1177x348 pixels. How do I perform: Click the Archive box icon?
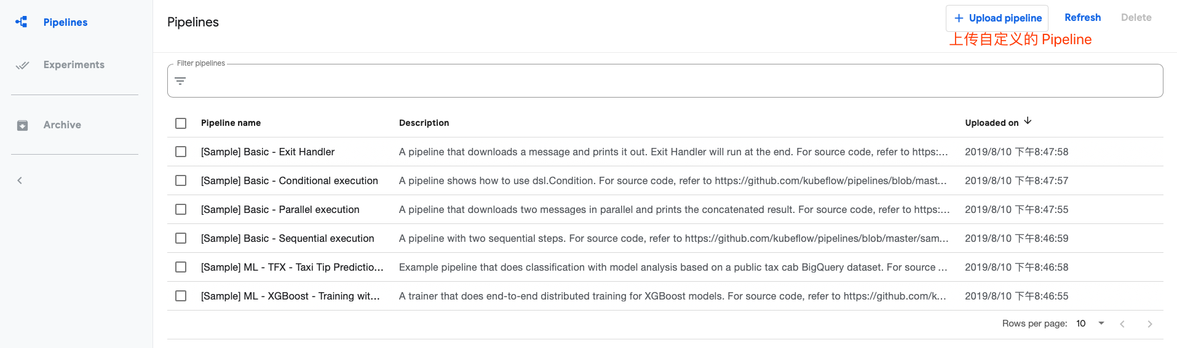point(22,125)
